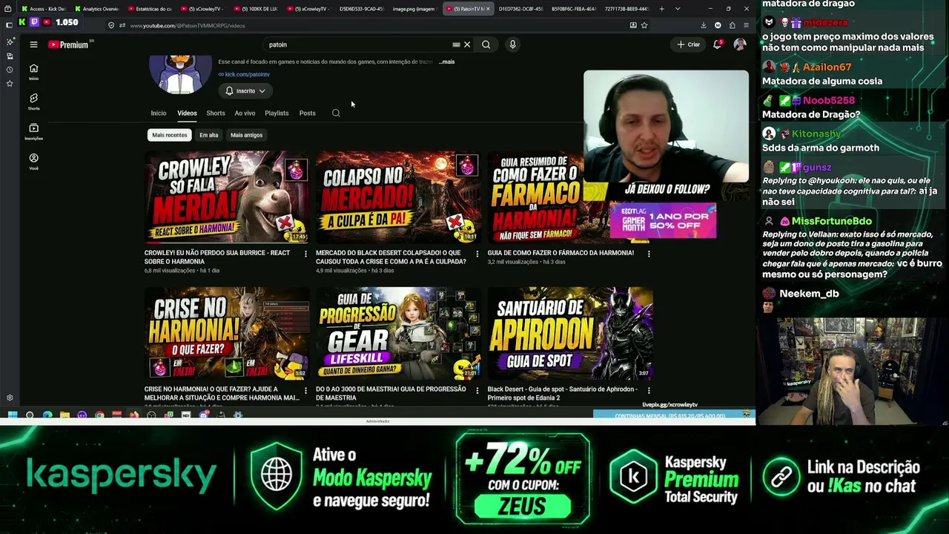This screenshot has height=534, width=949.
Task: Open Windows taskbar search
Action: (30, 415)
